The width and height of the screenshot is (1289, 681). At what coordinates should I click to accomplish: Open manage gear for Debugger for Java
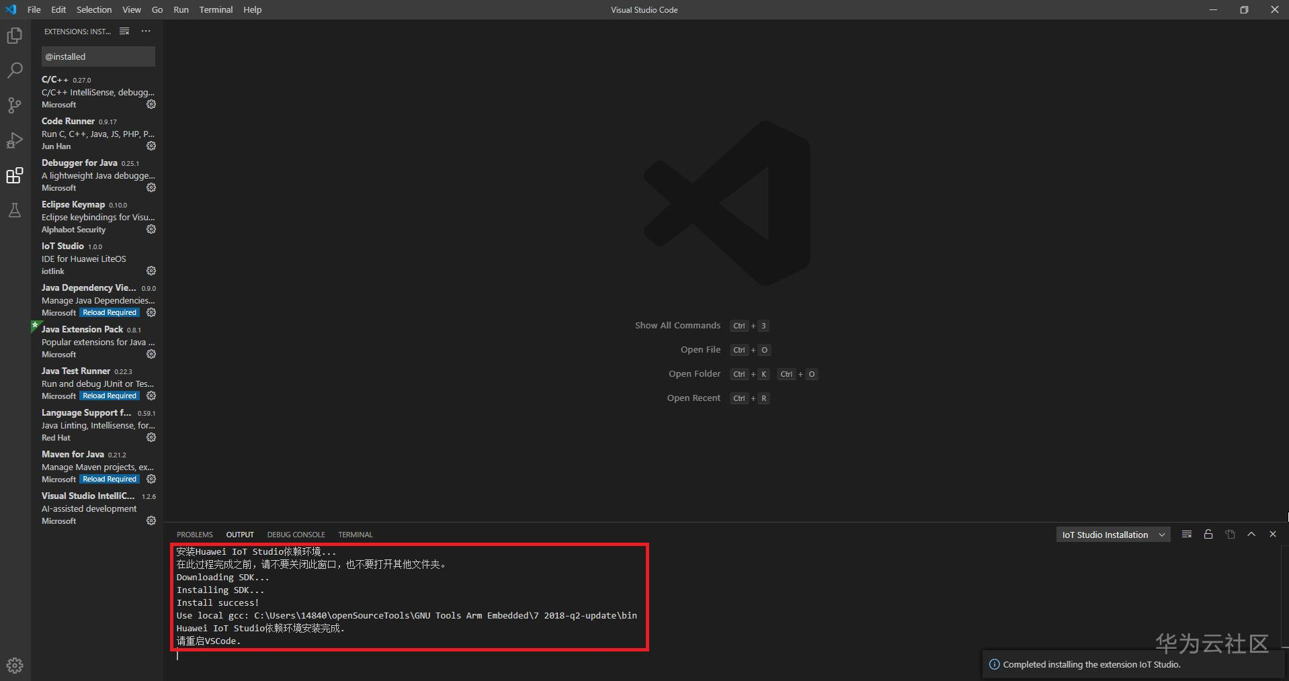pos(151,187)
